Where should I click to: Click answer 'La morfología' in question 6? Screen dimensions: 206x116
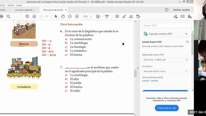pos(79,43)
